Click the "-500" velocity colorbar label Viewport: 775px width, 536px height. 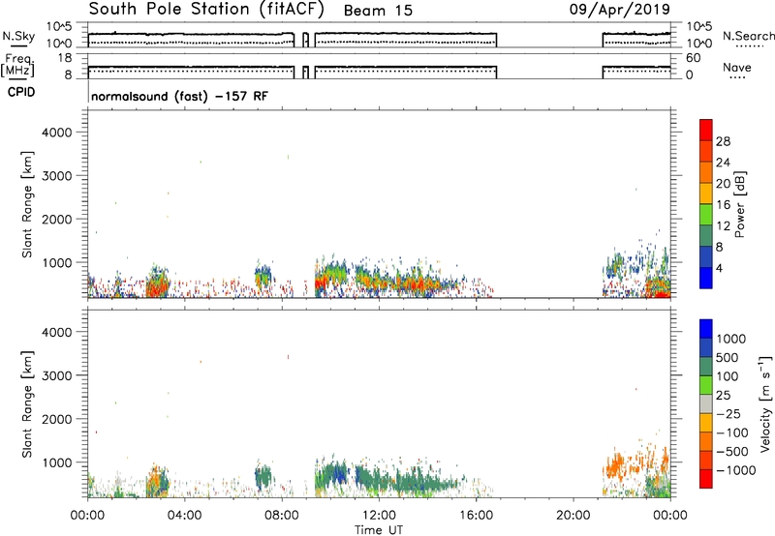(x=732, y=452)
